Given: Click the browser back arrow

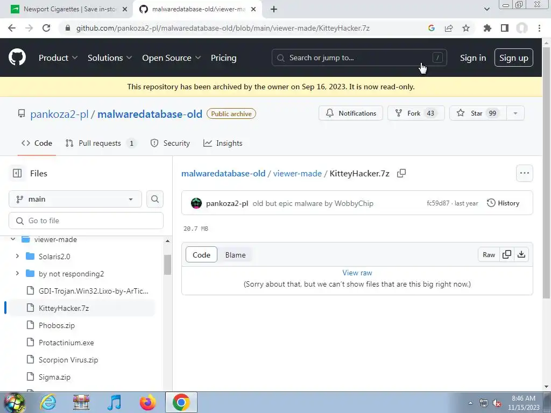Looking at the screenshot, I should coord(12,28).
